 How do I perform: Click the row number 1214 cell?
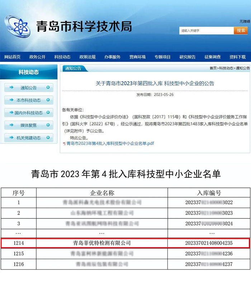[x=19, y=243]
